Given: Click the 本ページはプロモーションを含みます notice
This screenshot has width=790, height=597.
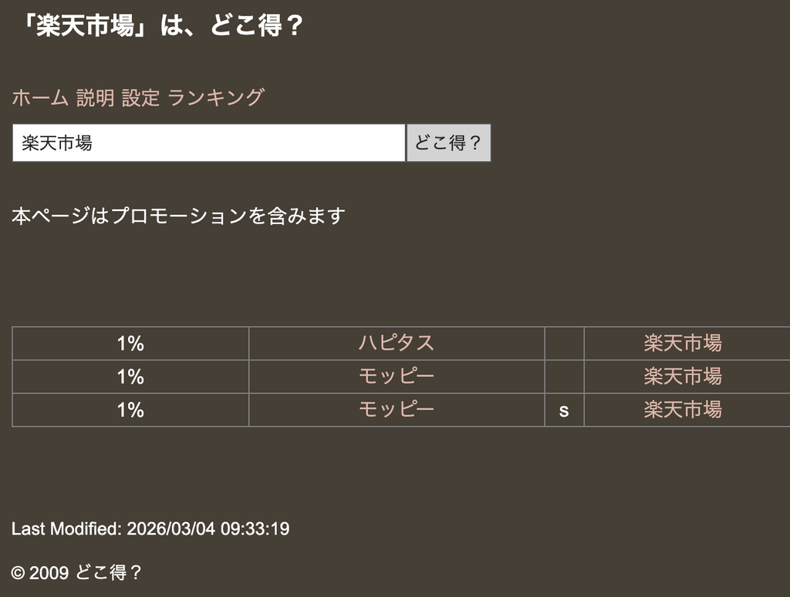Looking at the screenshot, I should point(178,216).
